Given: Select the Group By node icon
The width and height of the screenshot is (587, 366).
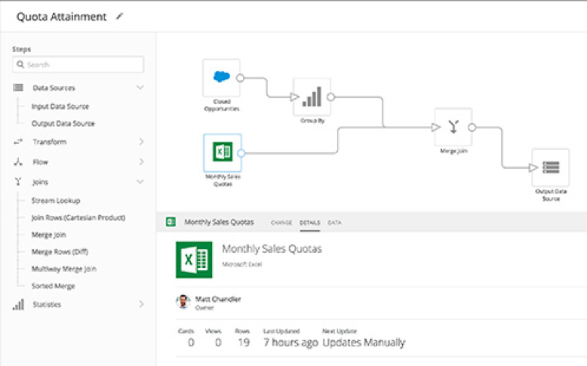Looking at the screenshot, I should [312, 97].
